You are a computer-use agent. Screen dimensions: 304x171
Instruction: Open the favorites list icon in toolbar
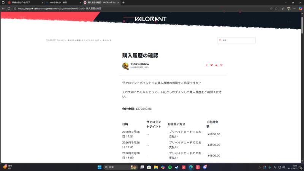(283, 8)
